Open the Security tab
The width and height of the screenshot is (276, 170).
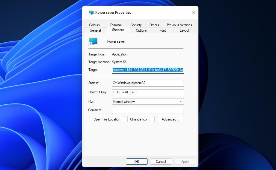[136, 25]
